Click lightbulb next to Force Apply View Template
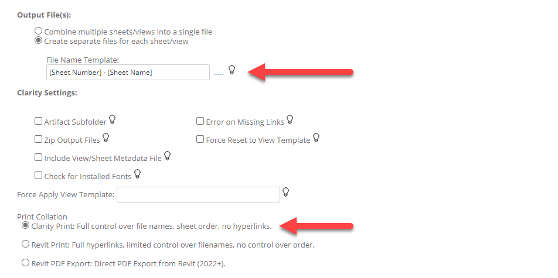This screenshot has width=558, height=278. point(286,193)
